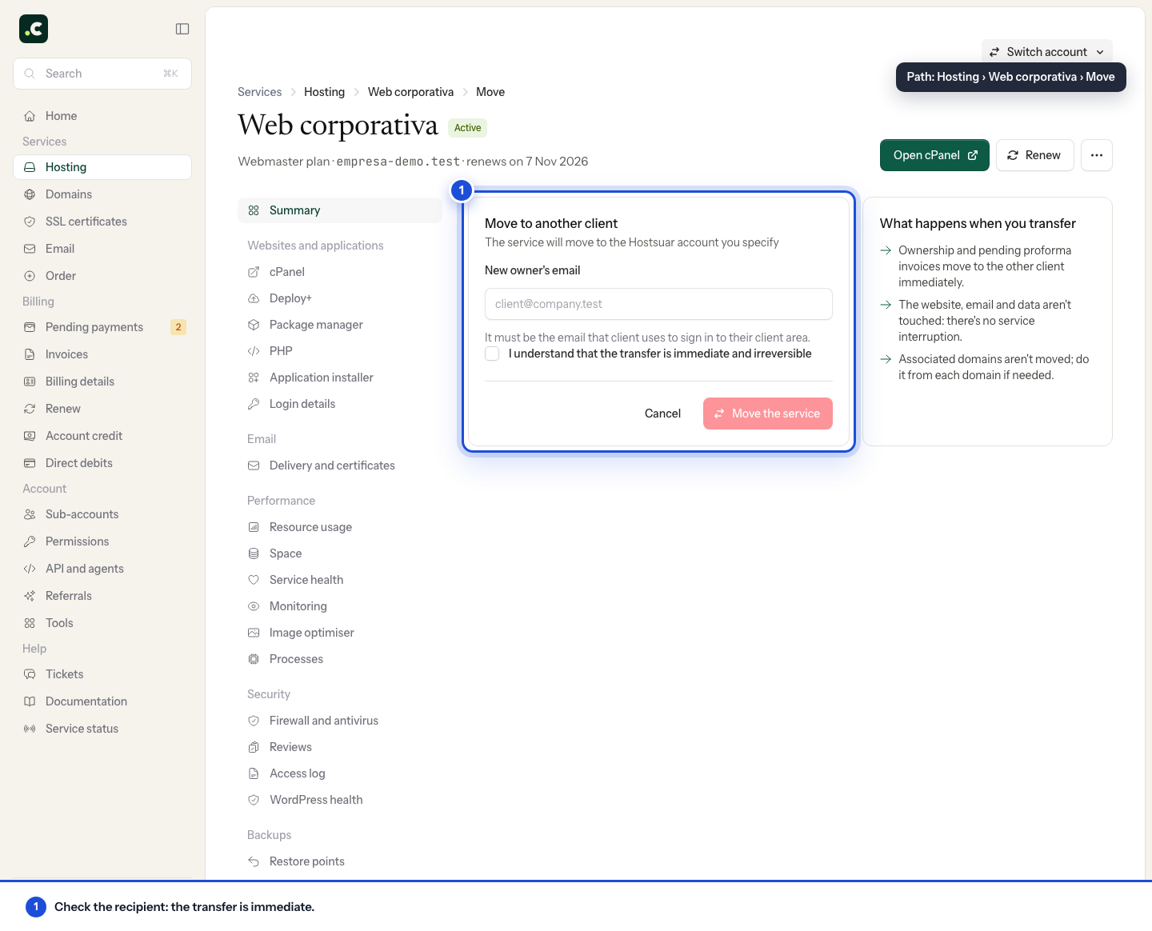Click the Monitoring eye icon
The width and height of the screenshot is (1152, 931).
pyautogui.click(x=254, y=606)
